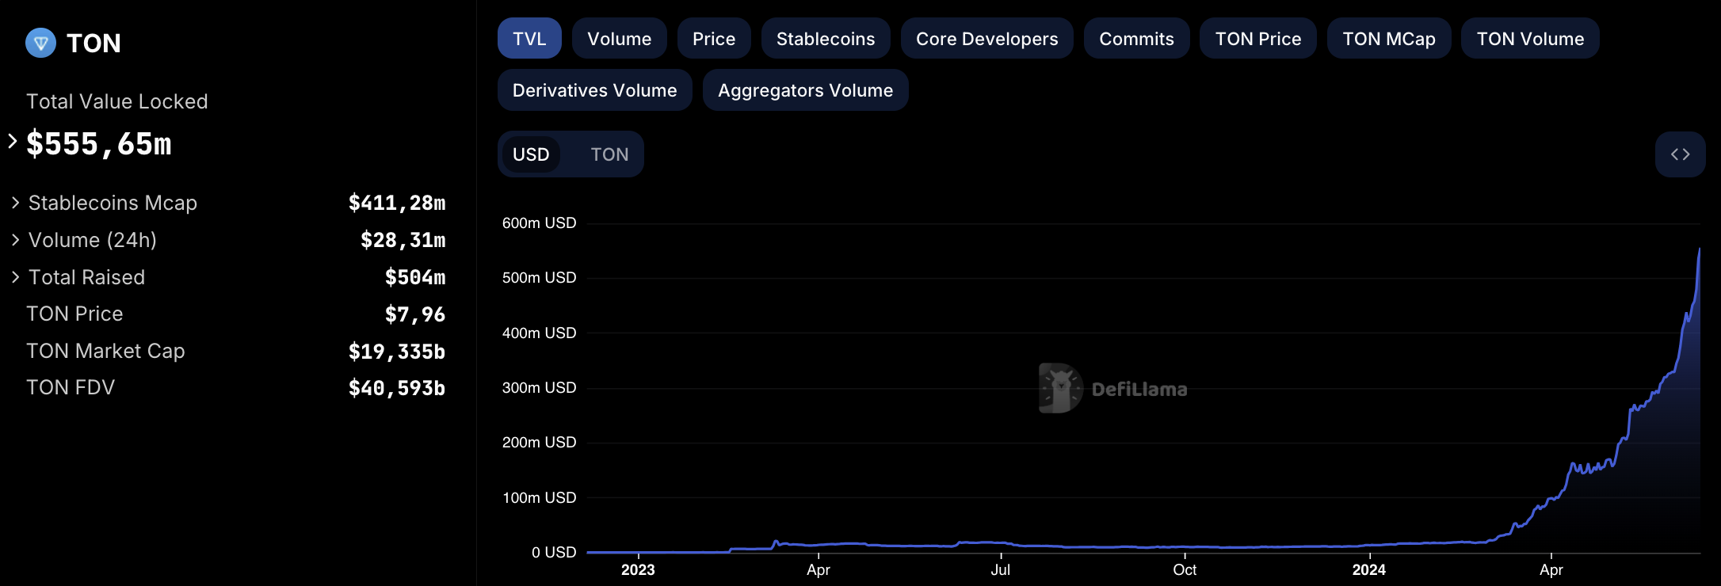Click the 2023 x-axis label
This screenshot has width=1721, height=586.
[x=638, y=570]
